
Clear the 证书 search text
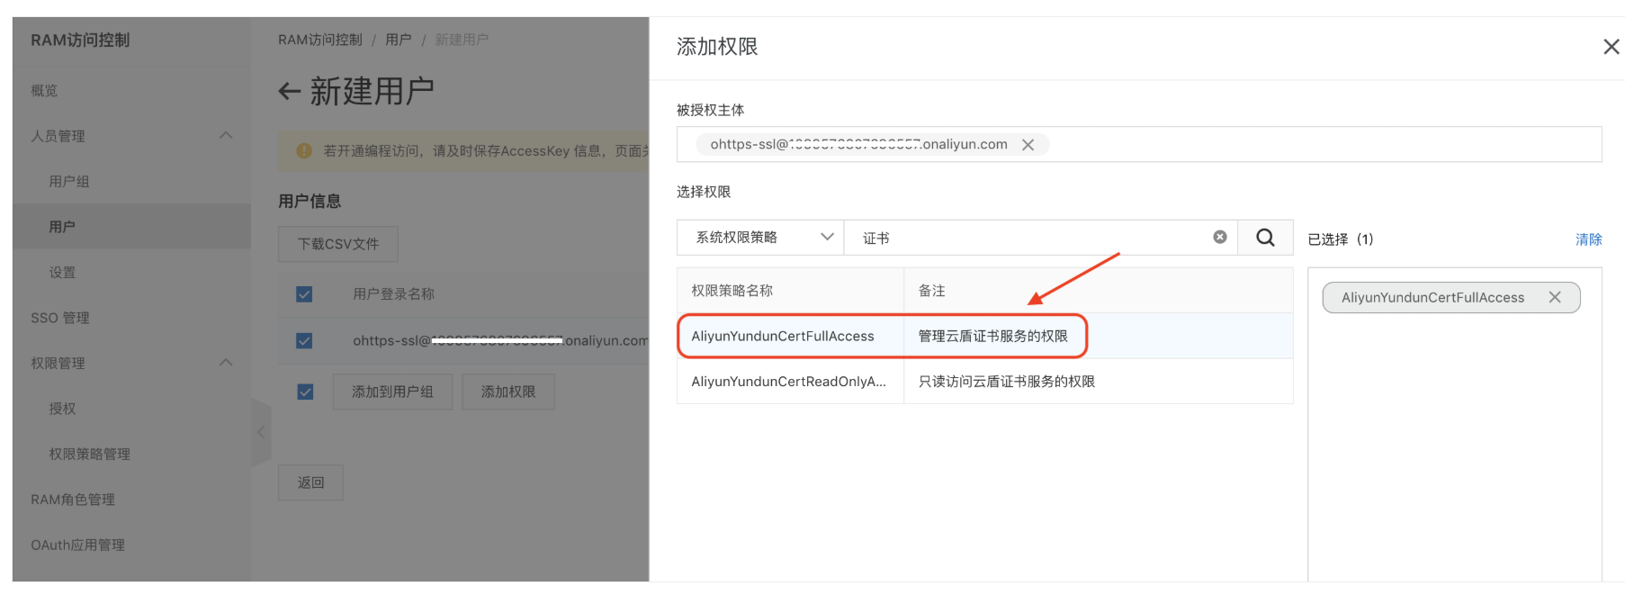(1219, 237)
